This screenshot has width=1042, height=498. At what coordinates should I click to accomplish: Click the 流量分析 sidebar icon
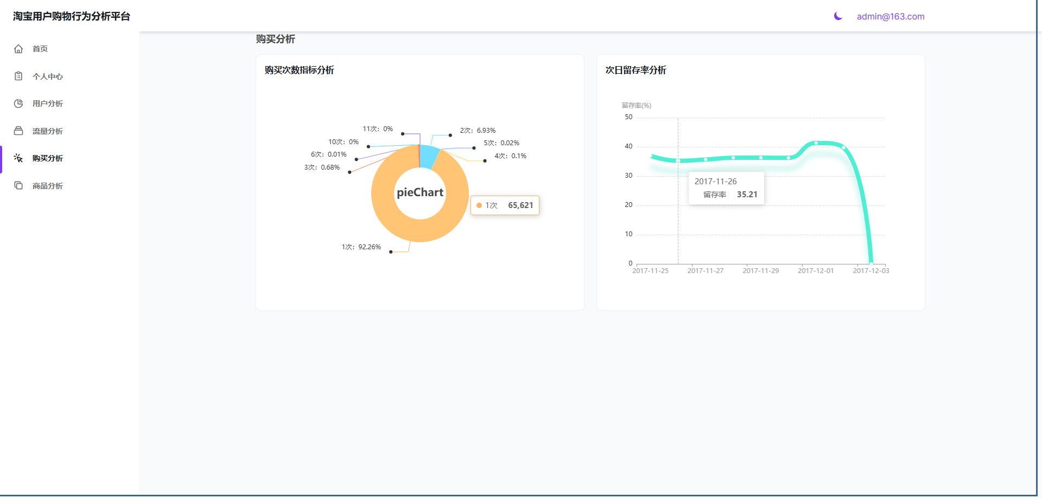[18, 131]
